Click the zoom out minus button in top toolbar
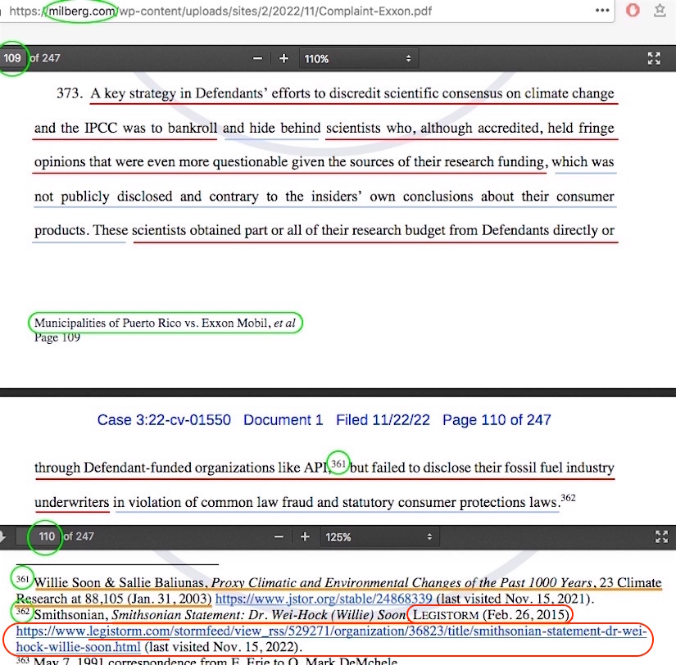The image size is (676, 665). point(258,59)
